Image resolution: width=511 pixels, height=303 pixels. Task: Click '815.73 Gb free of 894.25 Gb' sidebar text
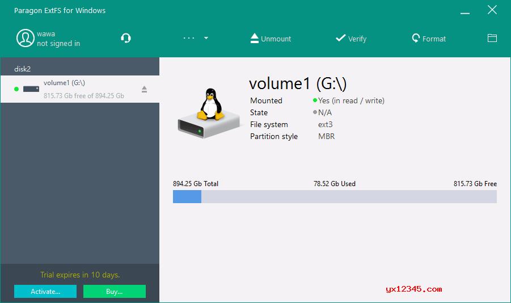84,96
